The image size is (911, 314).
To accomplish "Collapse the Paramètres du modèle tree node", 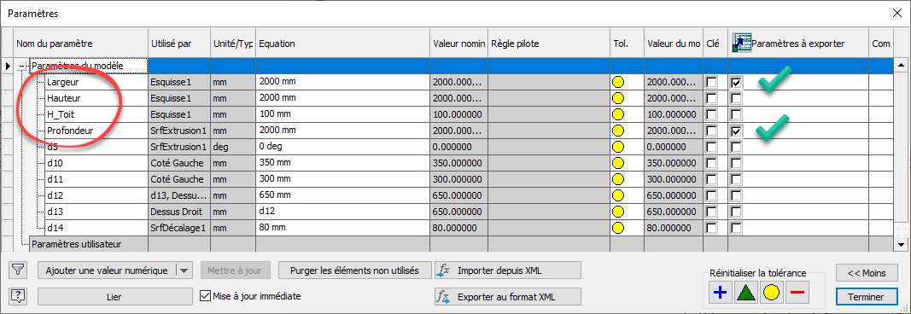I will [x=22, y=67].
